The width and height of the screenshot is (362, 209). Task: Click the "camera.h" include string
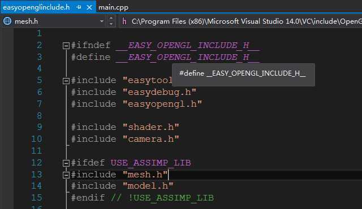151,139
